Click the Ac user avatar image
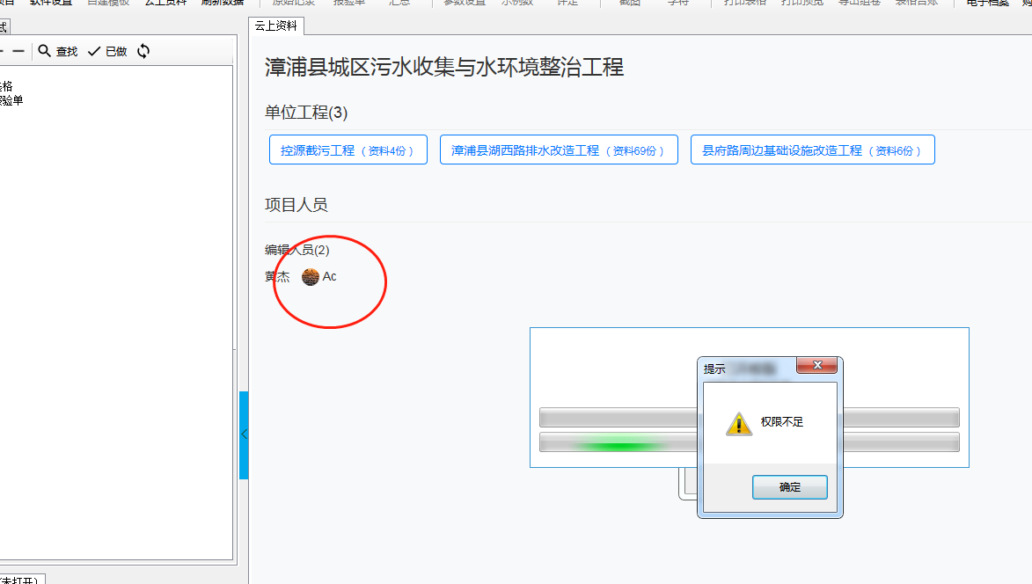Image resolution: width=1032 pixels, height=584 pixels. [310, 277]
